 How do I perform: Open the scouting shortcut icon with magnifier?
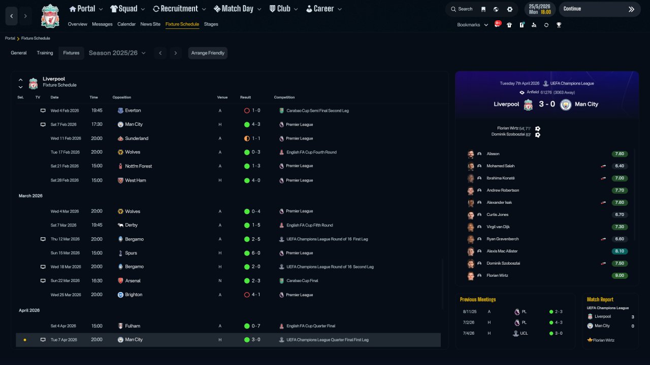coord(534,25)
